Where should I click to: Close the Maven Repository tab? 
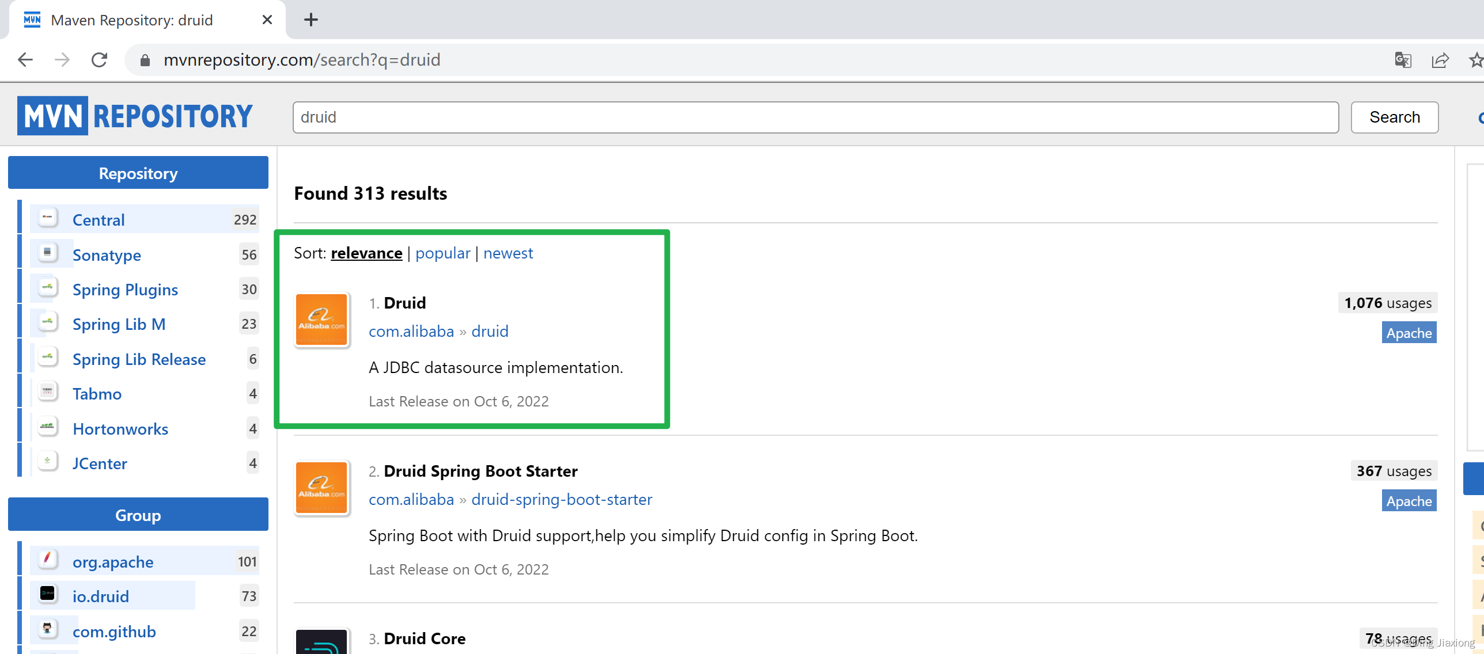coord(267,20)
